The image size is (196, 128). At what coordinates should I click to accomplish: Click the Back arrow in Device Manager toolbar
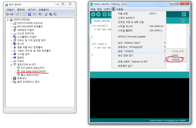[8, 14]
